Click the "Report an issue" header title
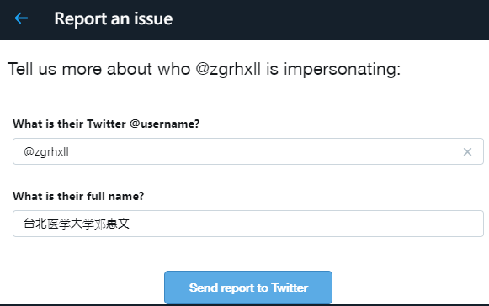 click(x=114, y=18)
